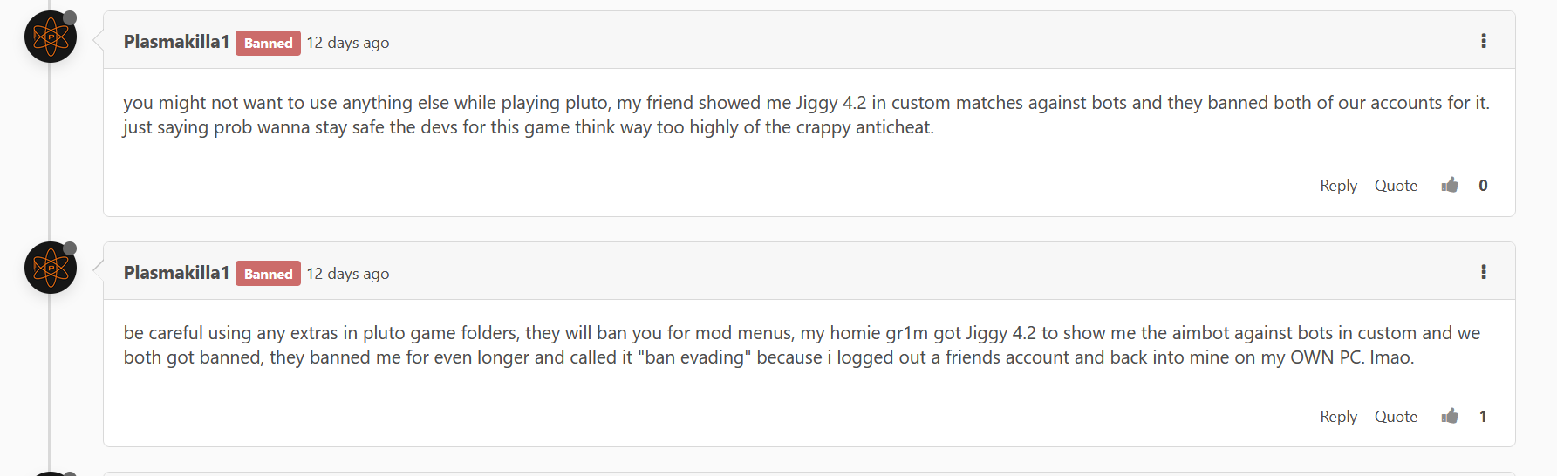Viewport: 1557px width, 476px height.
Task: Open Plasmakilla1 avatar on first post
Action: coord(51,37)
